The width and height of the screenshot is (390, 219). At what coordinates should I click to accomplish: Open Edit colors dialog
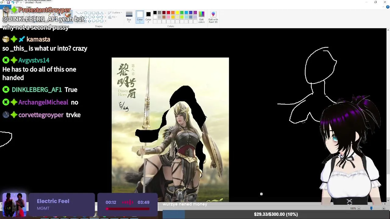pyautogui.click(x=201, y=17)
